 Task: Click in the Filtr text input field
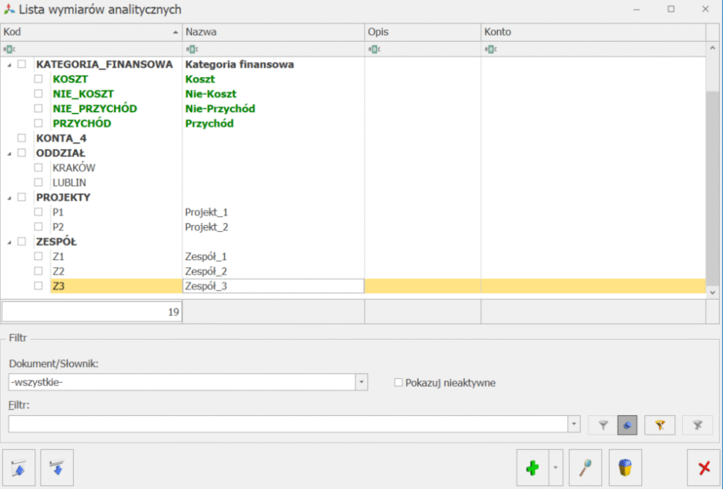click(x=288, y=425)
